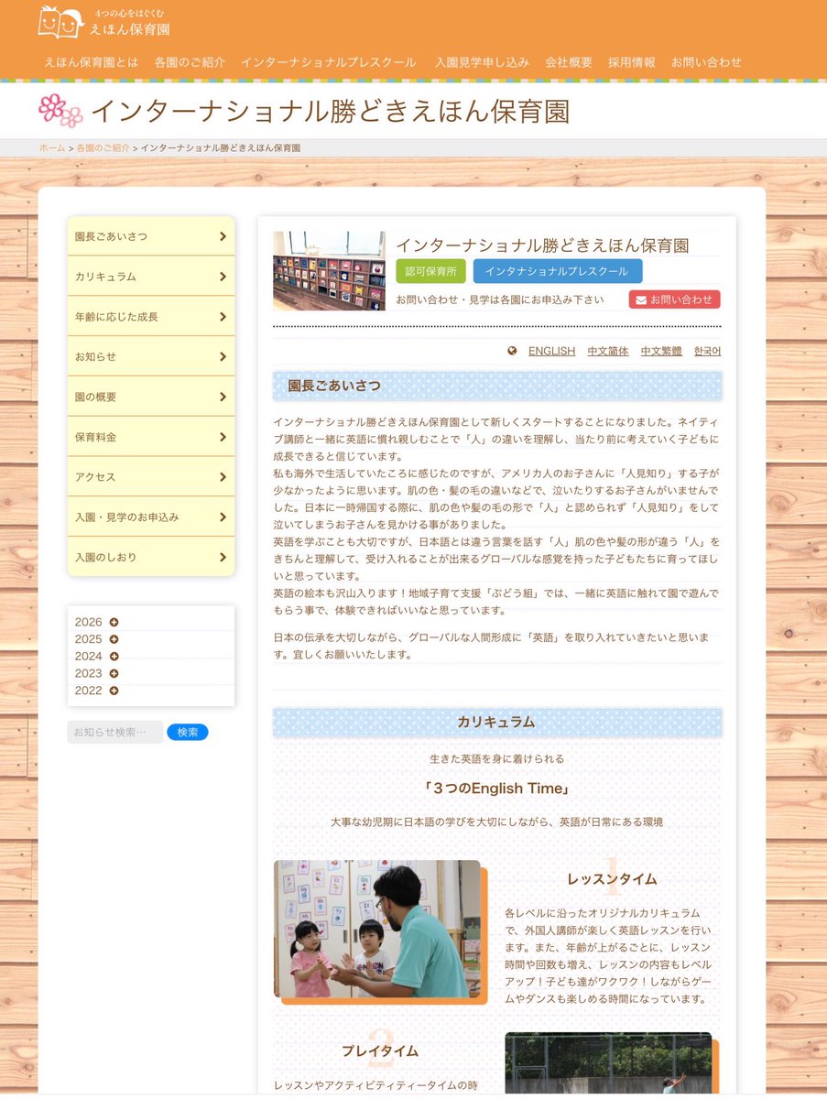
Task: Click the 「３つのEnglish Time」 heading
Action: (x=497, y=789)
